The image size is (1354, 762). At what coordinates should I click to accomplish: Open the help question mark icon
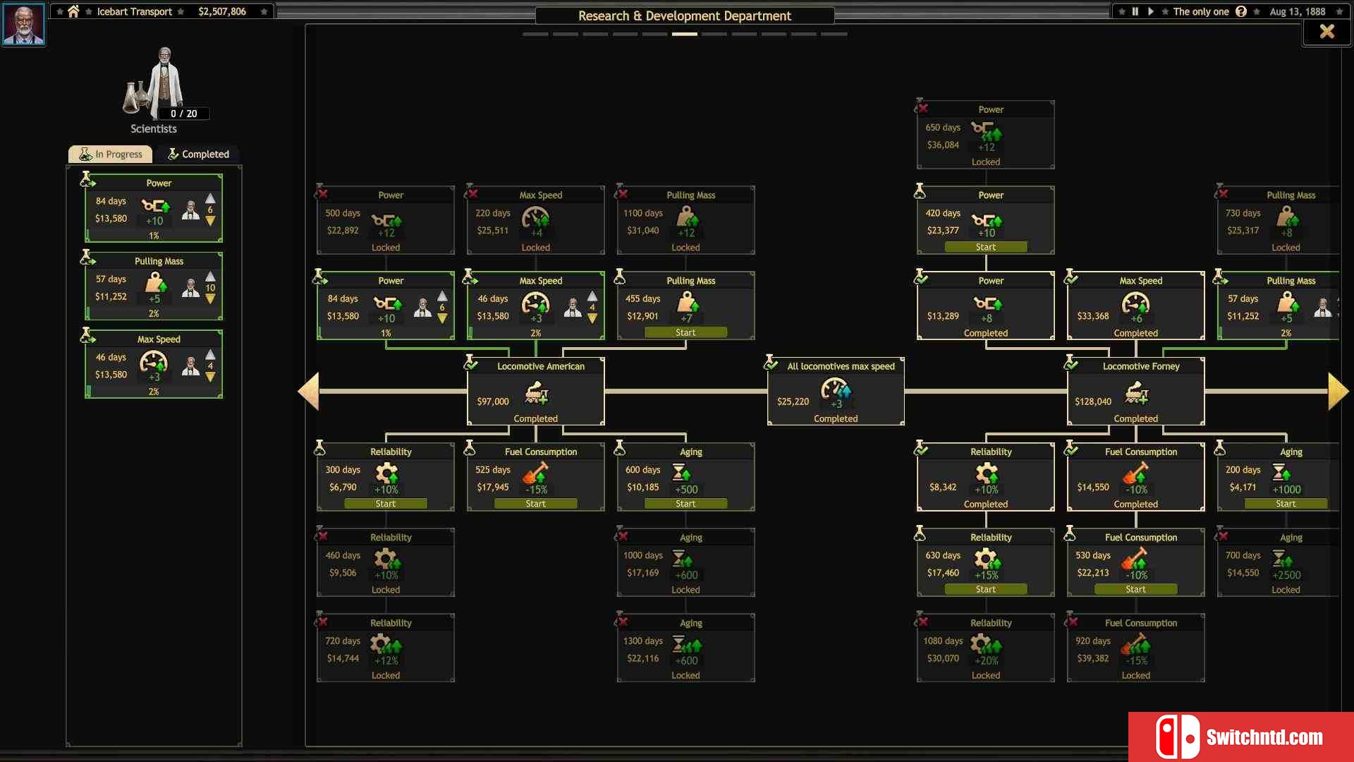1241,11
